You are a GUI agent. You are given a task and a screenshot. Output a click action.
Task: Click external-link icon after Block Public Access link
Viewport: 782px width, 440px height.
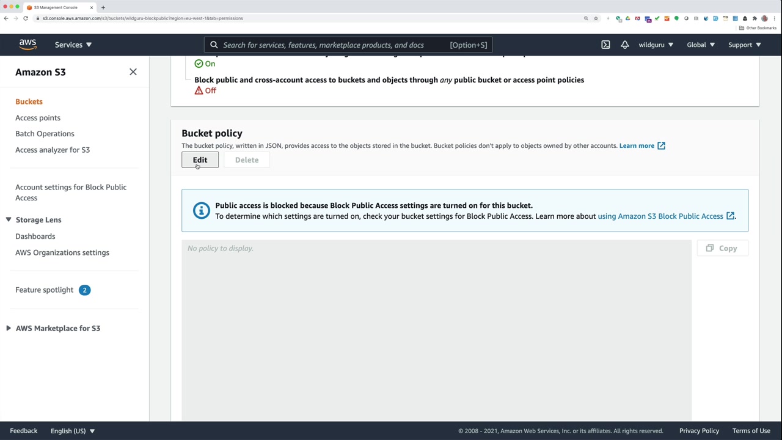pyautogui.click(x=730, y=216)
